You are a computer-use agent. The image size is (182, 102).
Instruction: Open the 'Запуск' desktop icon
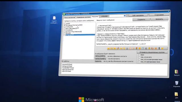pyautogui.click(x=177, y=73)
